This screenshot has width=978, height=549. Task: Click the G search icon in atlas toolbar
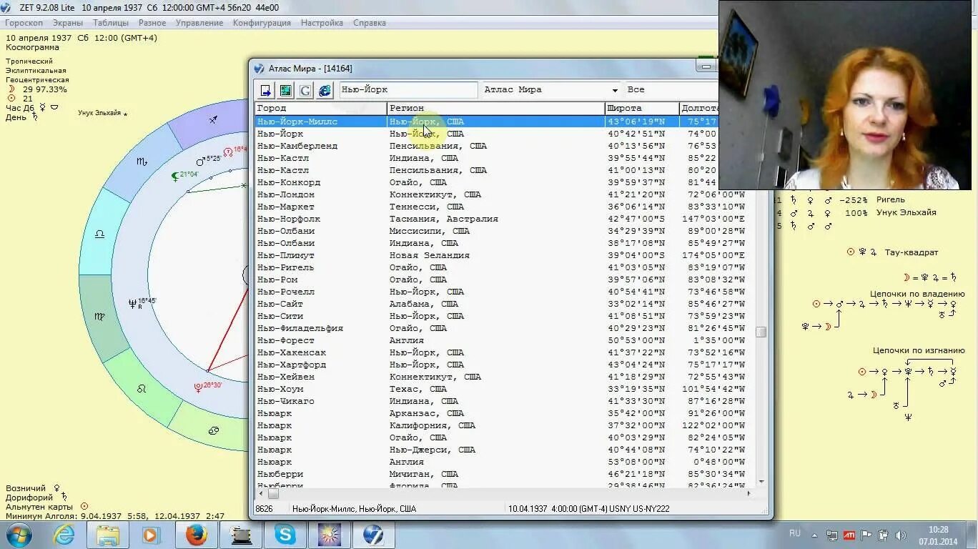tap(305, 90)
